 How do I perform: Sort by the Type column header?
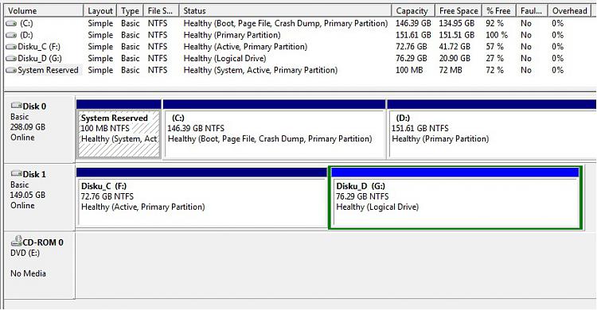click(131, 10)
